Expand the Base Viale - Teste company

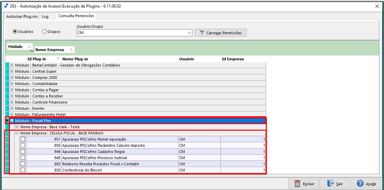click(x=17, y=127)
